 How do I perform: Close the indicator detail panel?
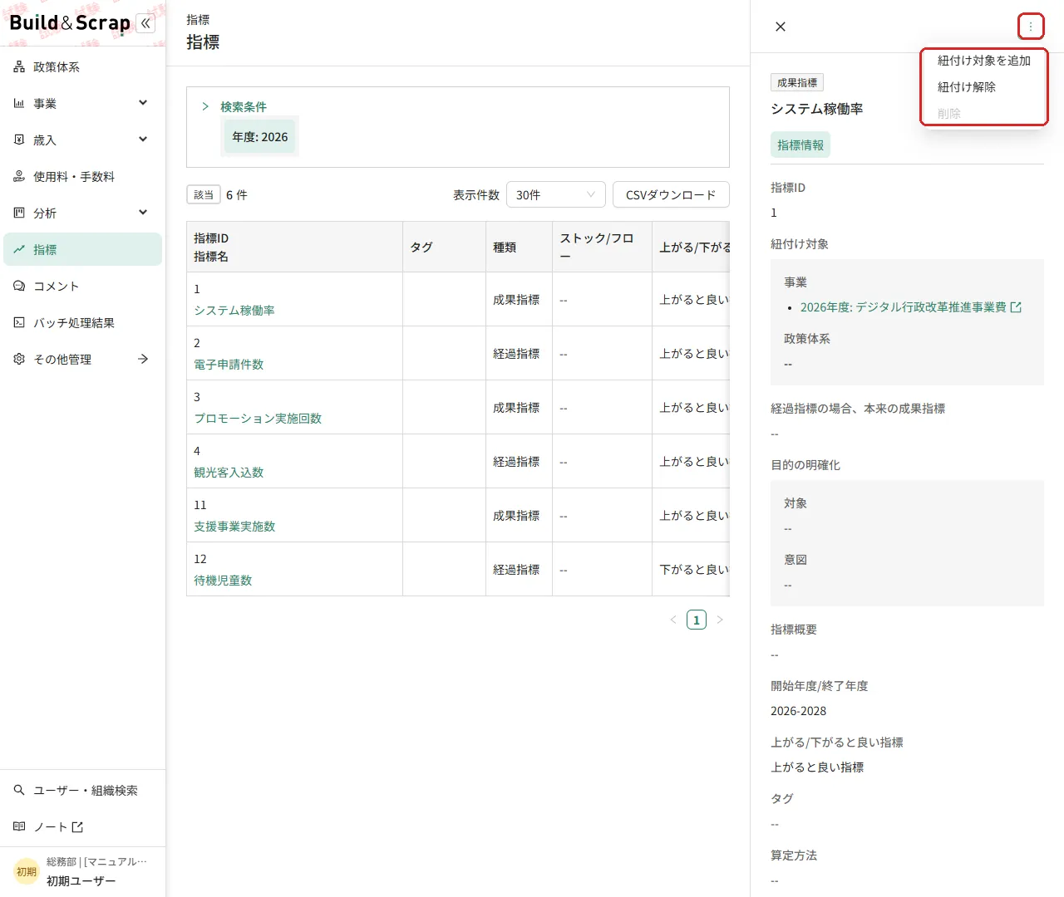(x=781, y=27)
